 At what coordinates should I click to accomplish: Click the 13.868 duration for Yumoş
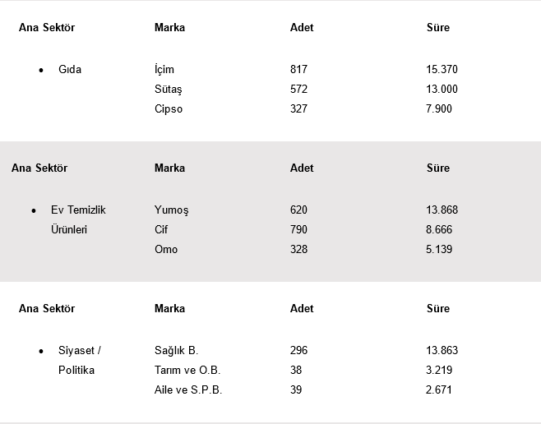click(x=442, y=210)
